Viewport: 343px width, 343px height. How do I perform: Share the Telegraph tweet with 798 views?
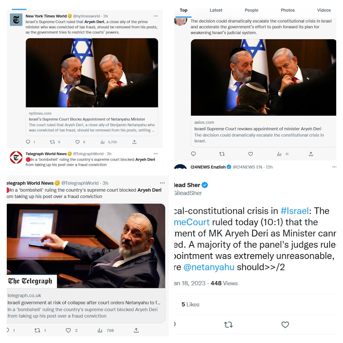coord(136,330)
